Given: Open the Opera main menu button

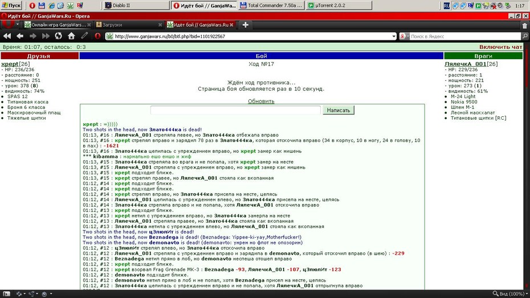Looking at the screenshot, I should tap(9, 25).
